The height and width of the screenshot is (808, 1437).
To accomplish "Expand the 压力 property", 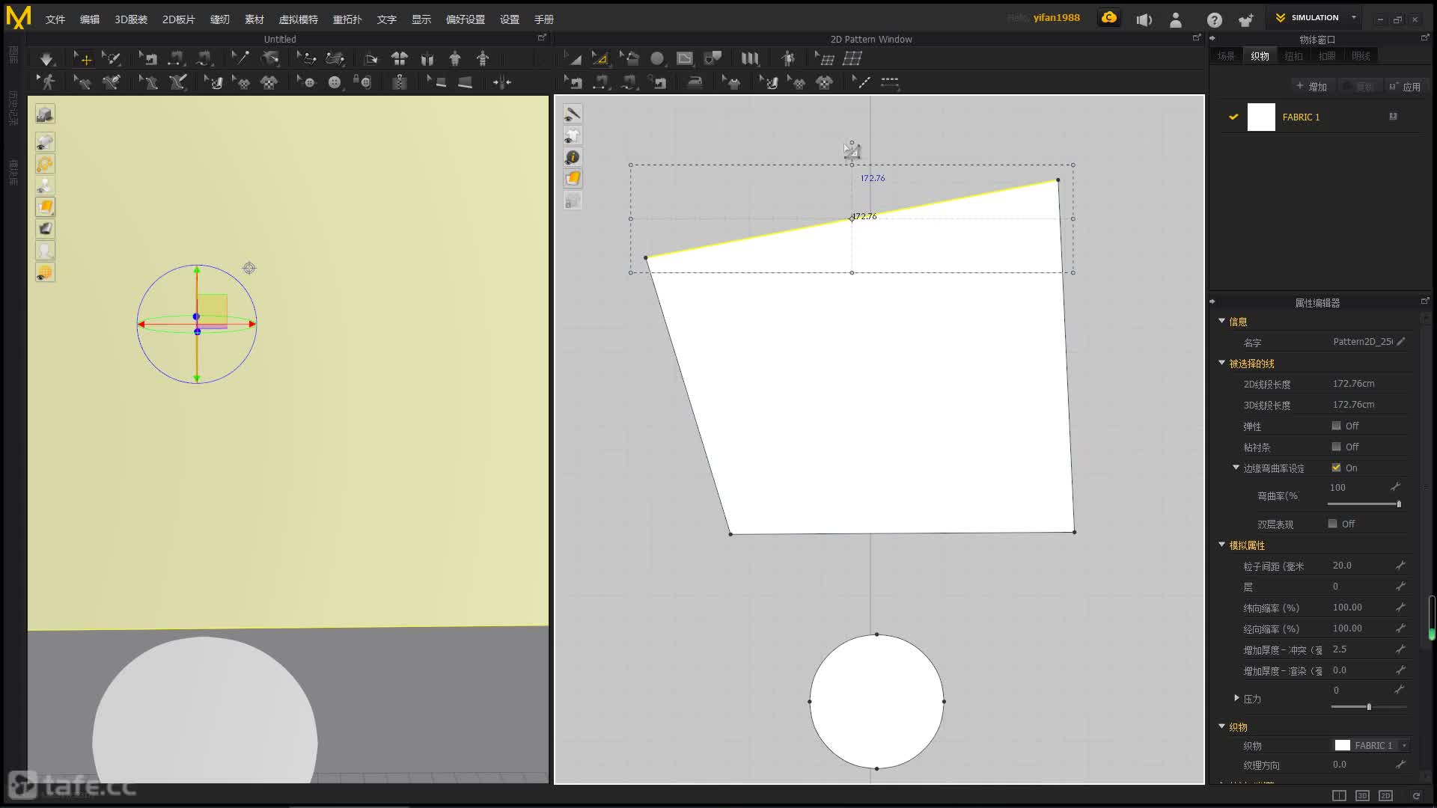I will click(1236, 698).
